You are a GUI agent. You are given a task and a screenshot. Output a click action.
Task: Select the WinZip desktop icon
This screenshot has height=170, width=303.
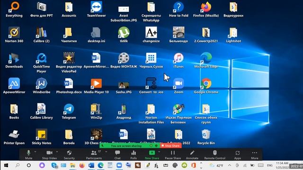96,109
